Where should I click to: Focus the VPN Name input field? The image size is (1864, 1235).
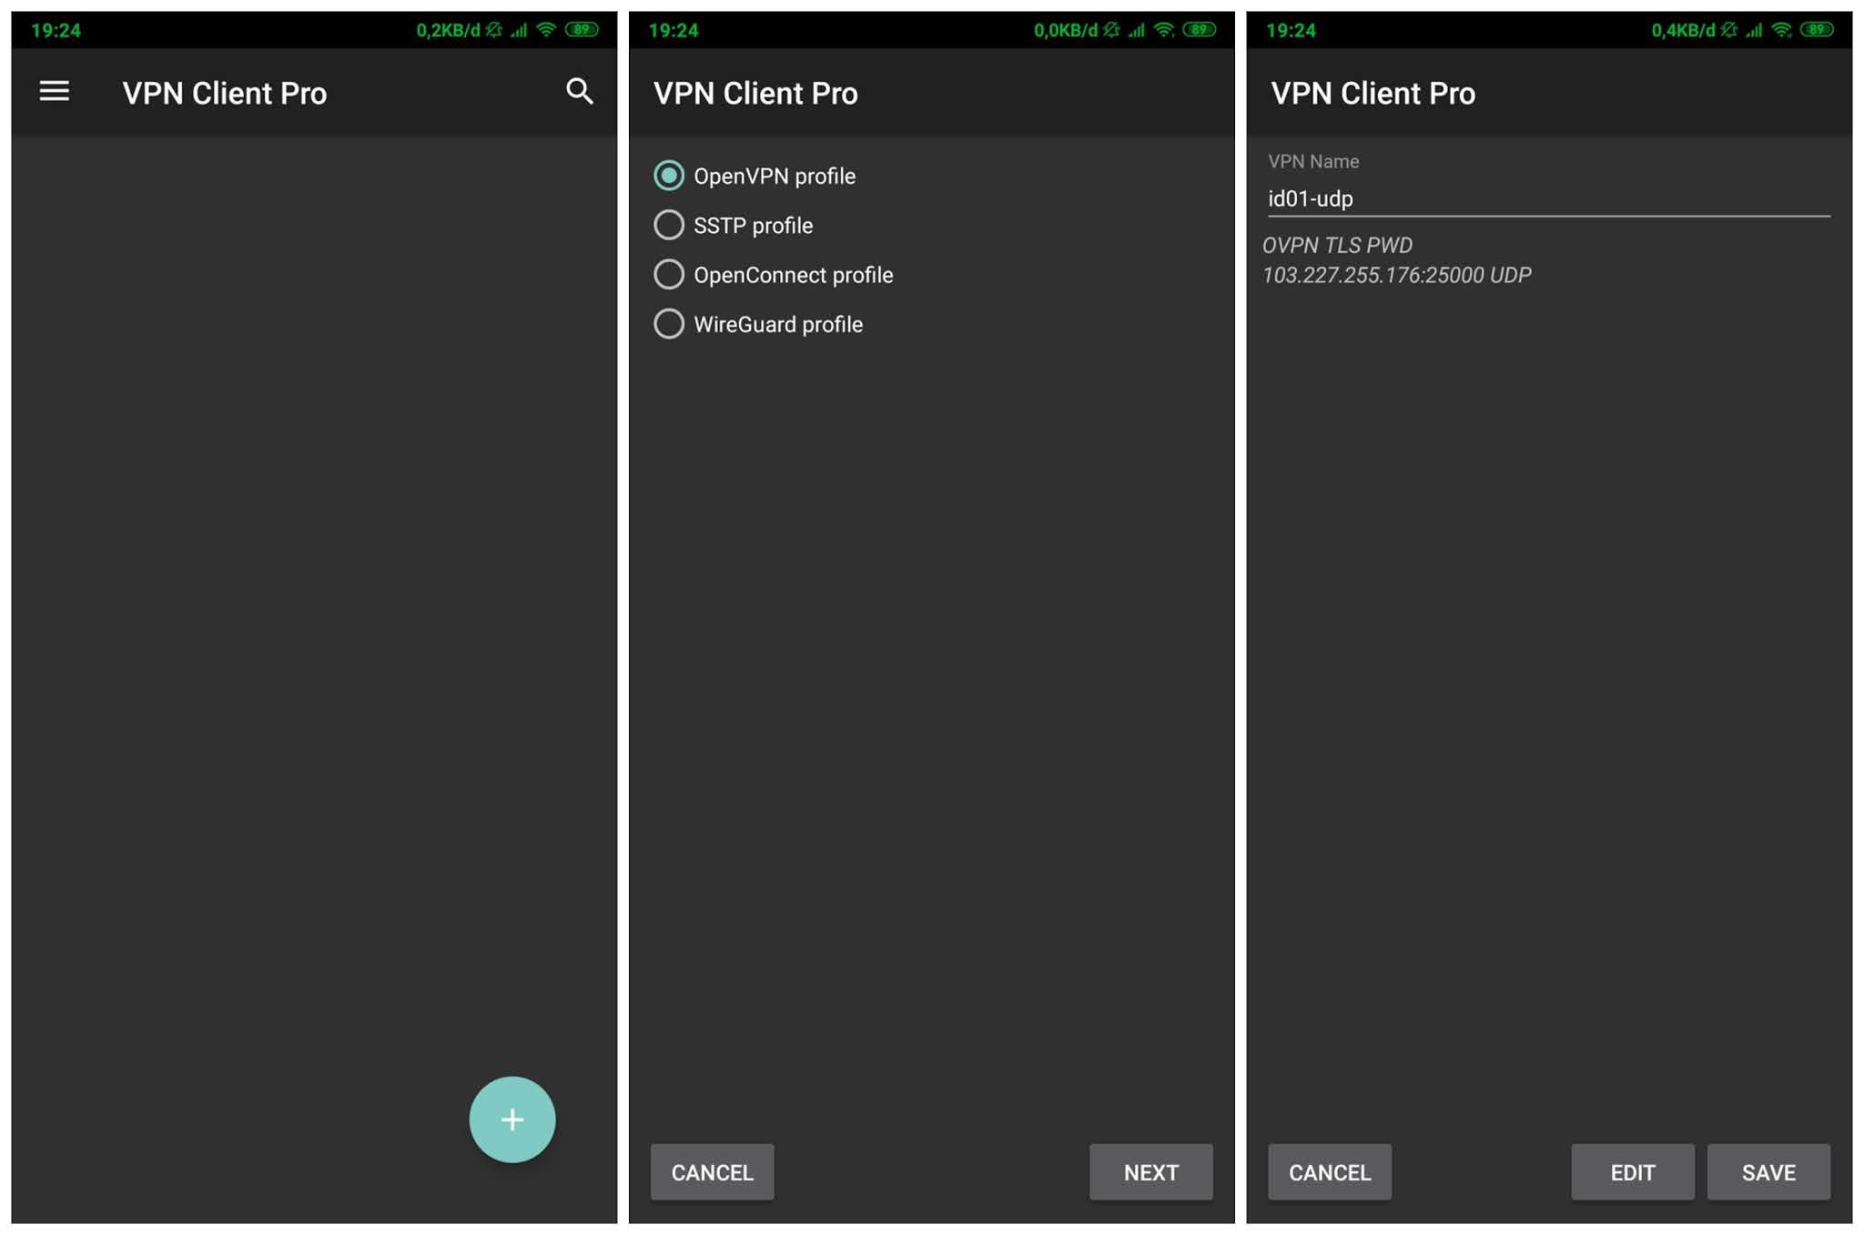pos(1548,198)
